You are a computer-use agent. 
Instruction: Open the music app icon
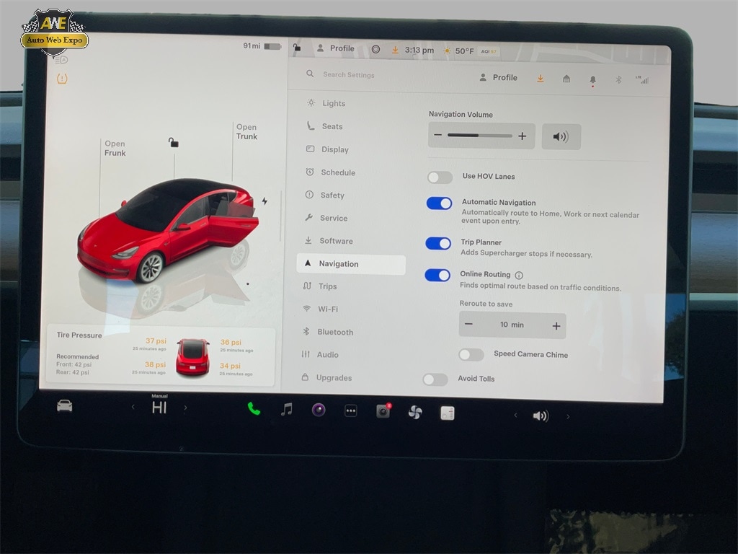pyautogui.click(x=286, y=410)
